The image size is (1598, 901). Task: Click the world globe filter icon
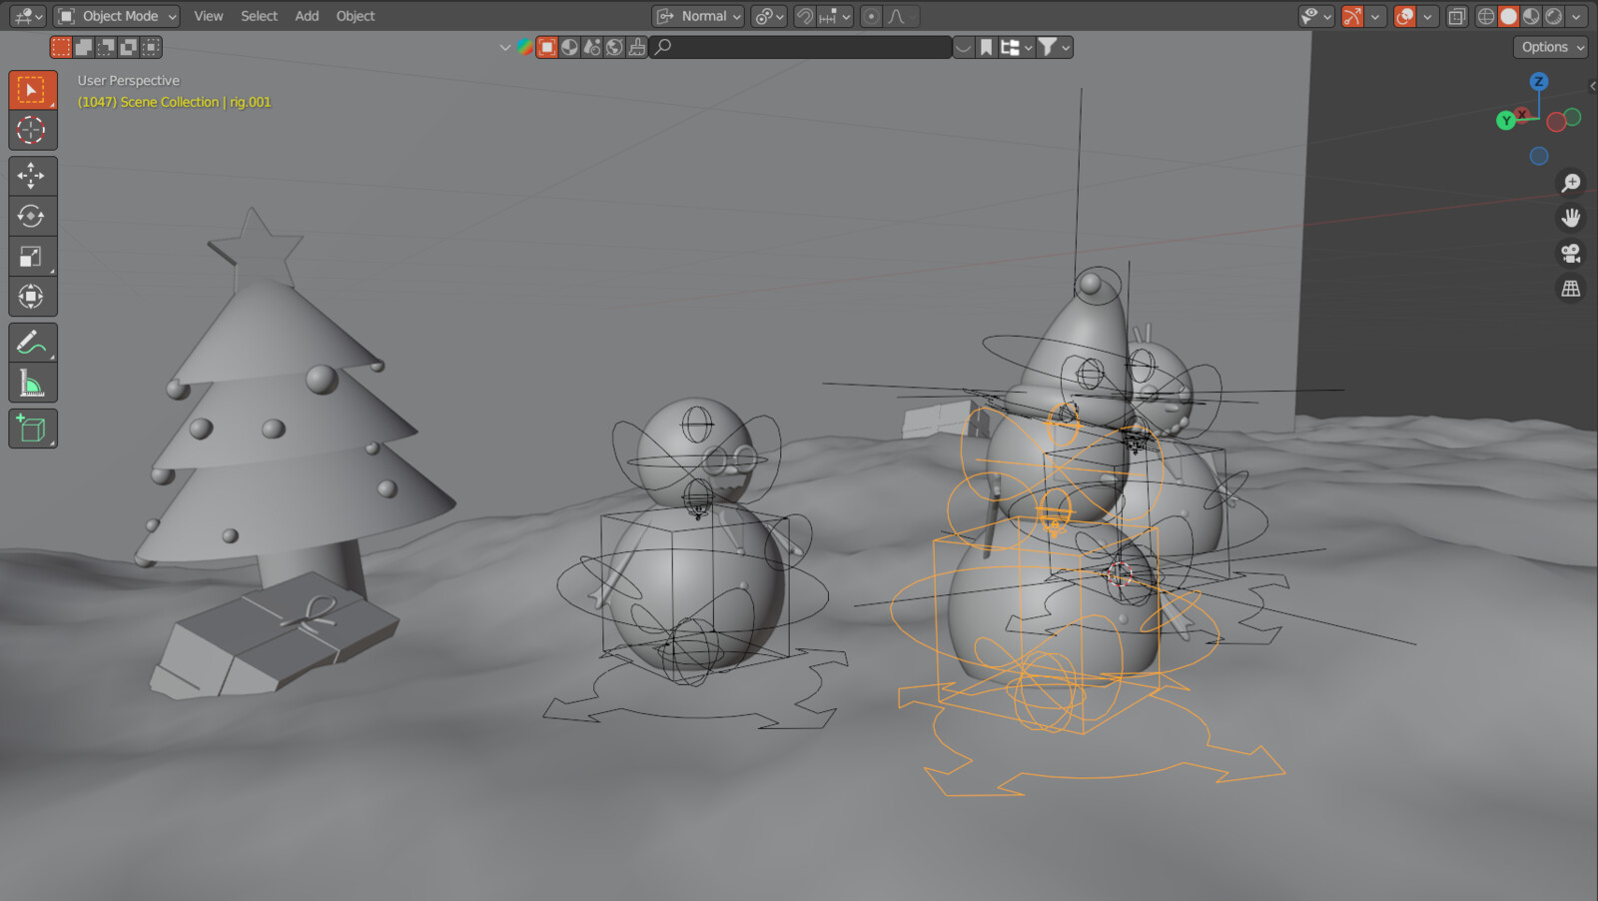[614, 47]
